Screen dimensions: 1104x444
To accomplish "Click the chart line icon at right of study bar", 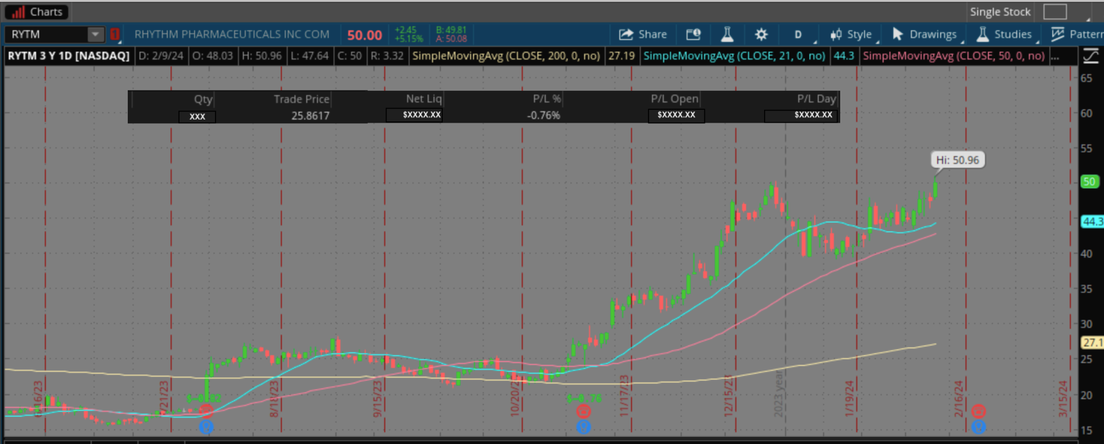I will (x=1091, y=56).
